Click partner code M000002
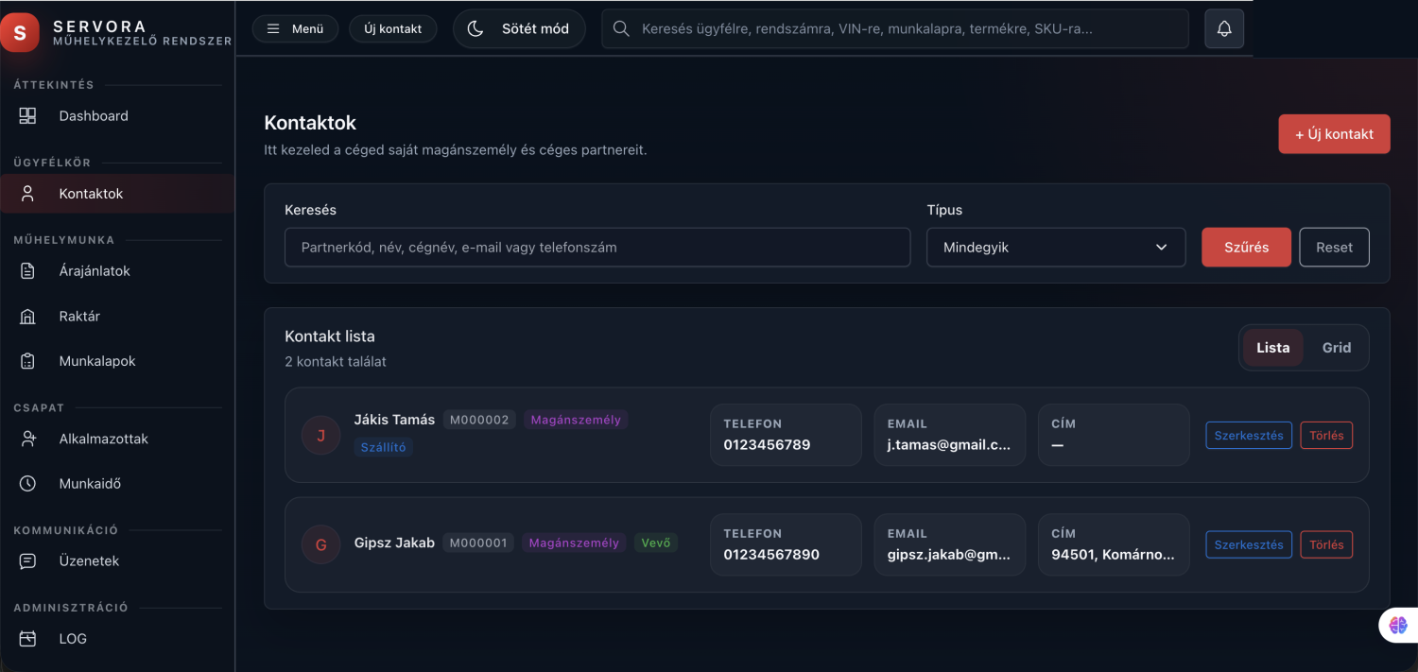Image resolution: width=1418 pixels, height=672 pixels. (x=479, y=420)
